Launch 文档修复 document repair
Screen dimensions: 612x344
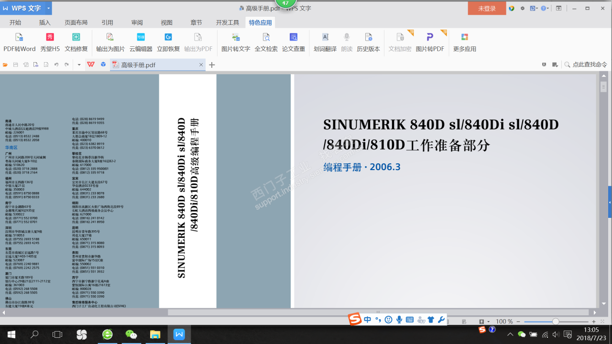pos(76,43)
